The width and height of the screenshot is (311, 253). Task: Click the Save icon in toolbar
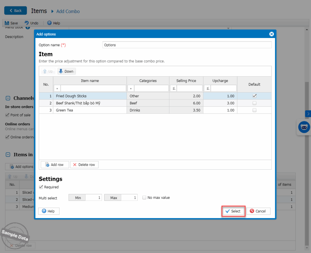(7, 23)
